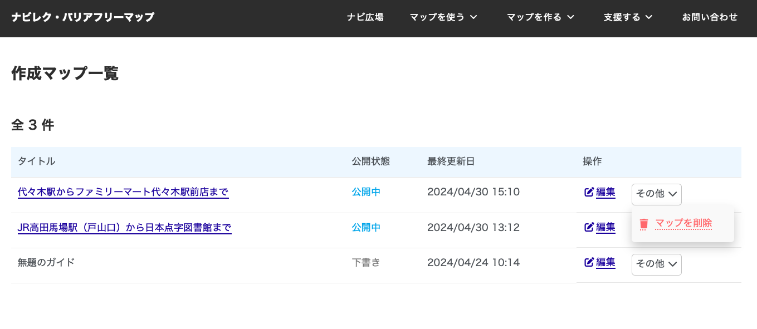Click the edit pencil icon for JR高田馬場駅 map
The width and height of the screenshot is (757, 329).
[x=589, y=227]
